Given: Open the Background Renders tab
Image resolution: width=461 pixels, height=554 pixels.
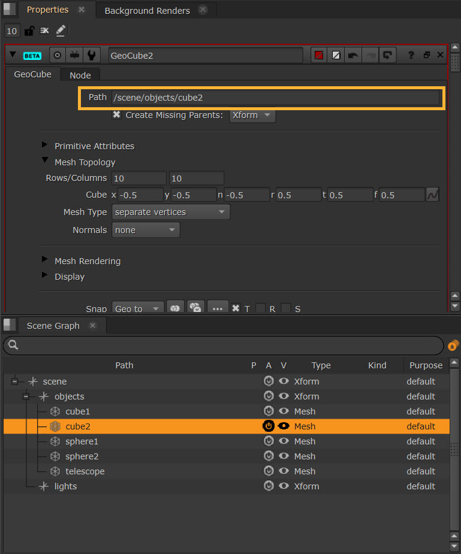Looking at the screenshot, I should 147,11.
